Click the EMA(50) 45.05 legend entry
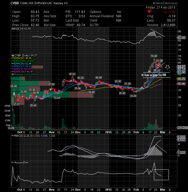The image size is (188, 192). point(21,58)
